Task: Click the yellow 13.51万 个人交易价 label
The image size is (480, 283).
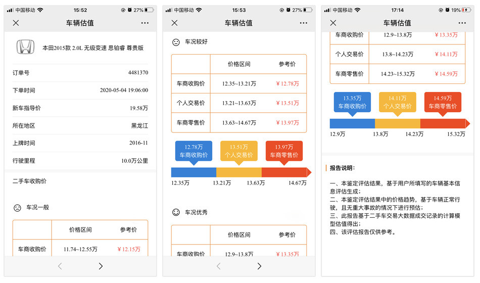Action: (239, 151)
